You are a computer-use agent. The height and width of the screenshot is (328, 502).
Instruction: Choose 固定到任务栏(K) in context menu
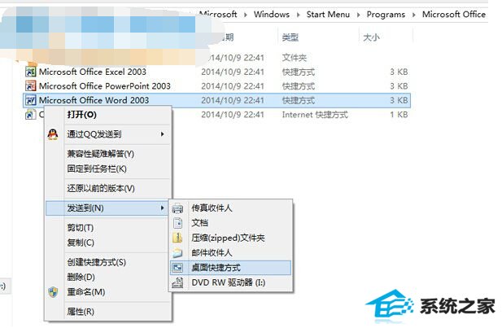click(x=108, y=168)
